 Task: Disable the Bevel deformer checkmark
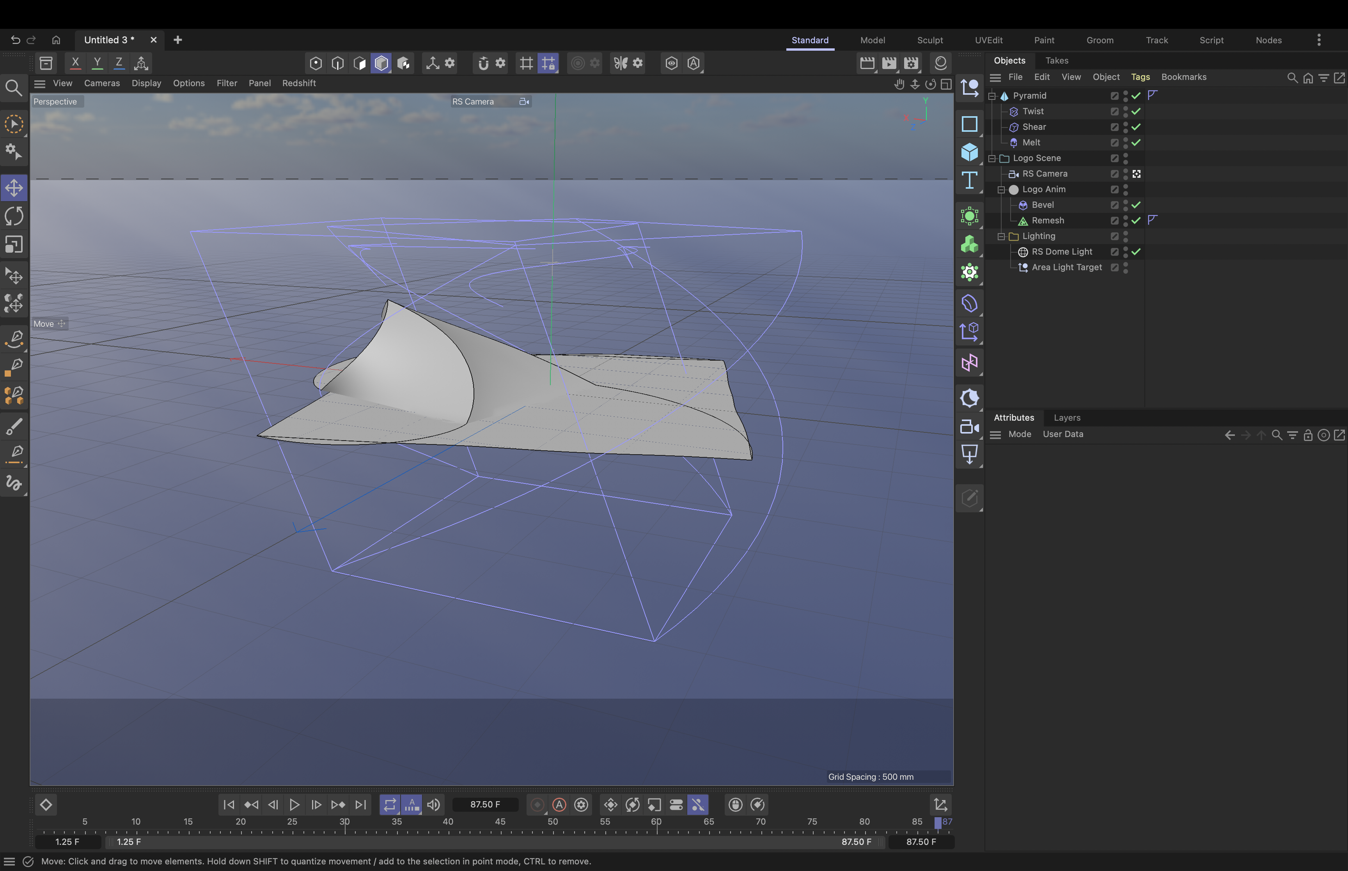click(1136, 205)
